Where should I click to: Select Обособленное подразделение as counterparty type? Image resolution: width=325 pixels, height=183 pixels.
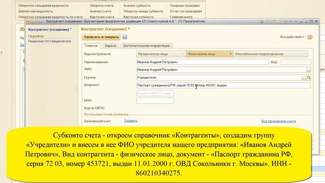271,54
